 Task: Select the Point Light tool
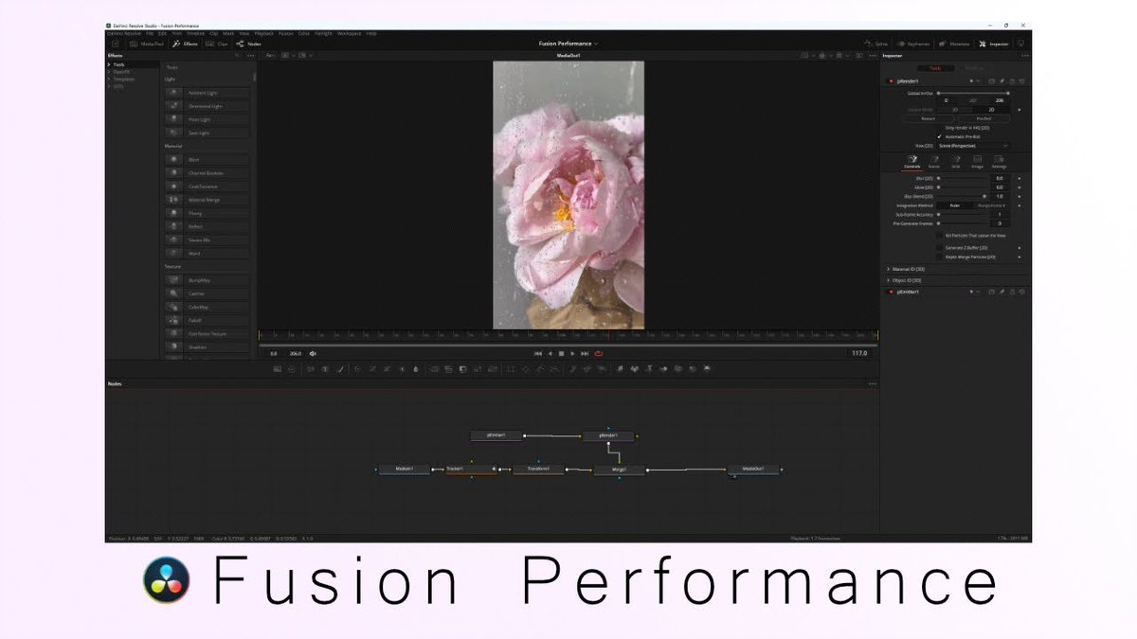[x=208, y=119]
